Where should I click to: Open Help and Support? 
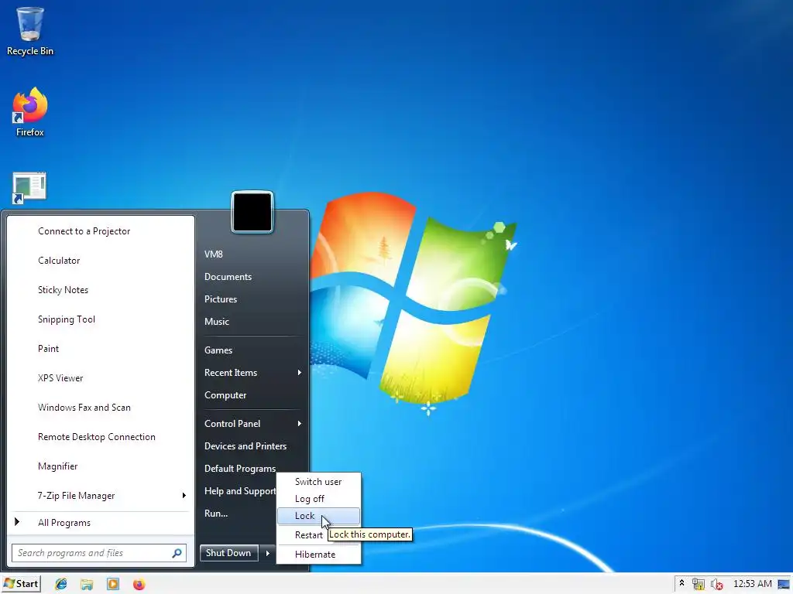pos(240,491)
